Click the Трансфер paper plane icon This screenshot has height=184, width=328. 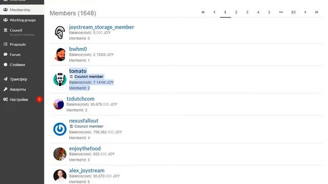click(6, 79)
